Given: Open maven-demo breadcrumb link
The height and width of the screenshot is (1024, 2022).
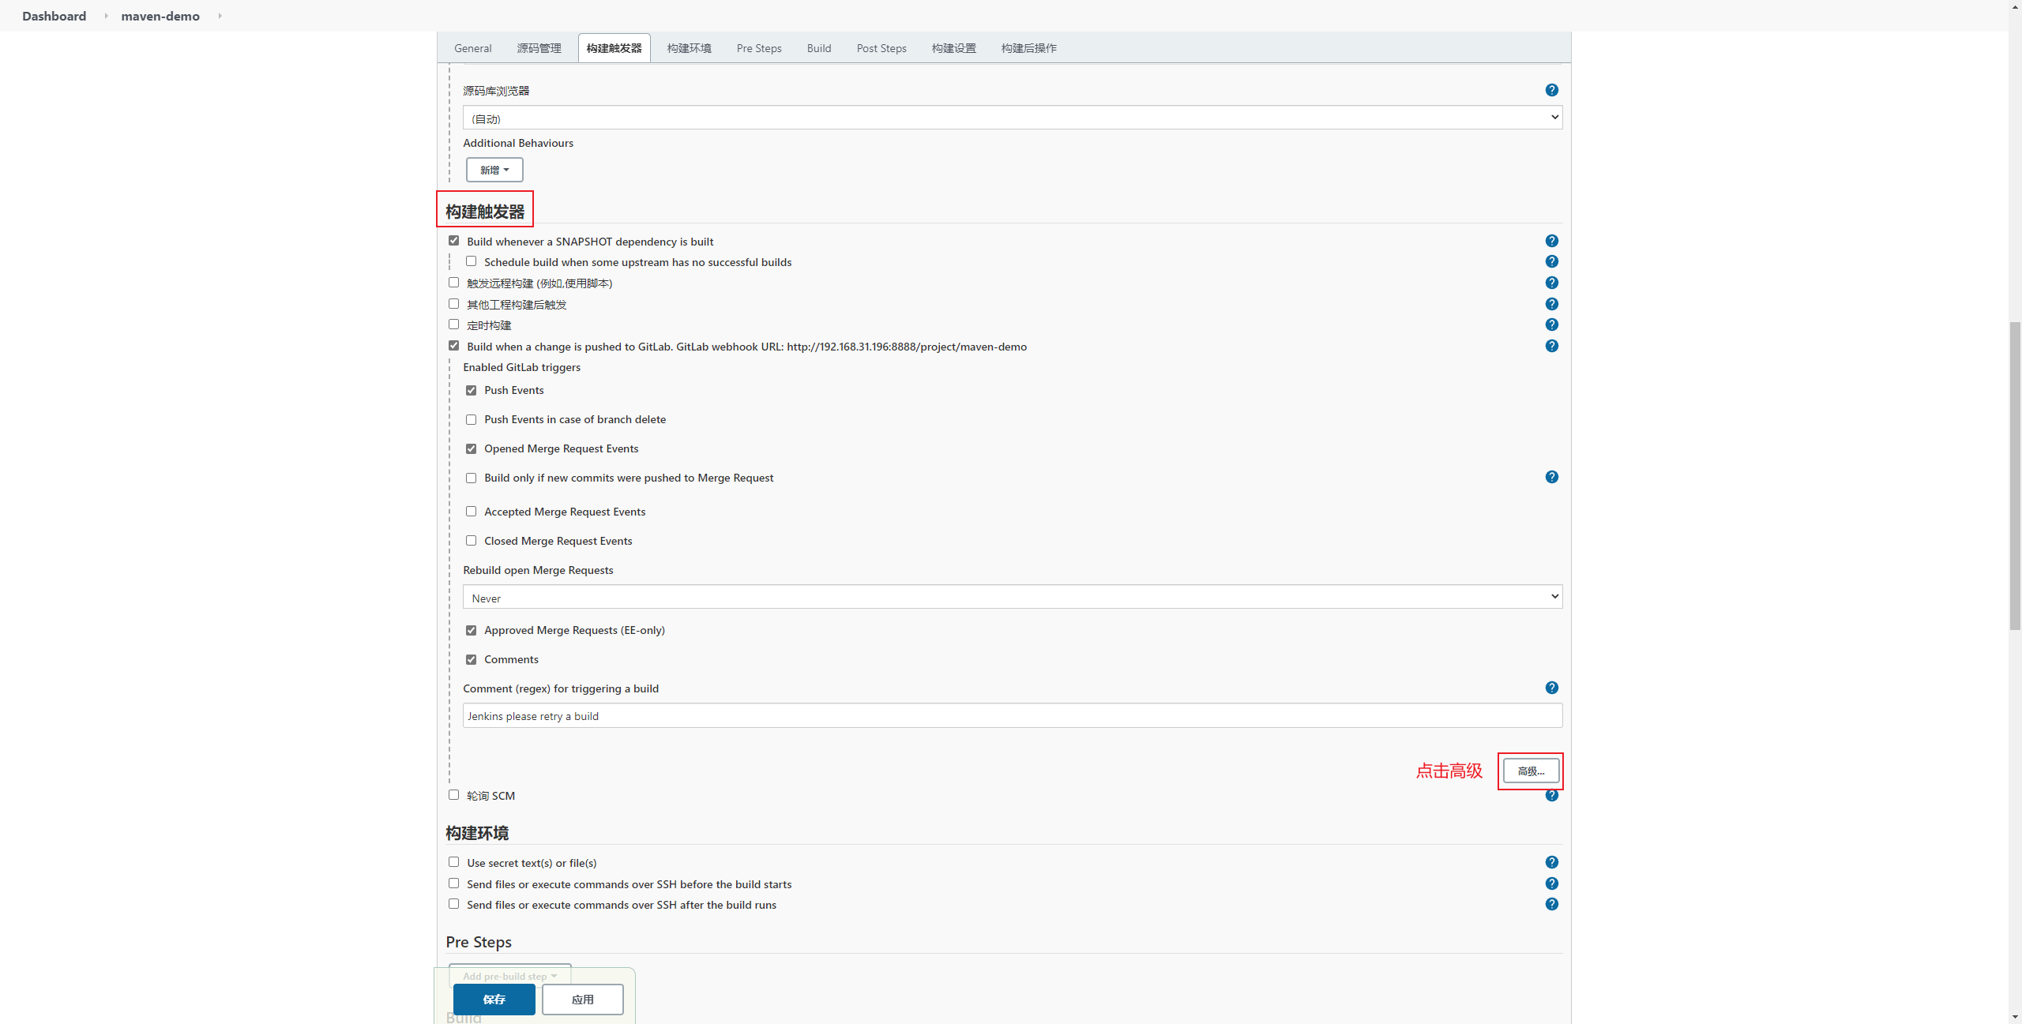Looking at the screenshot, I should tap(160, 16).
